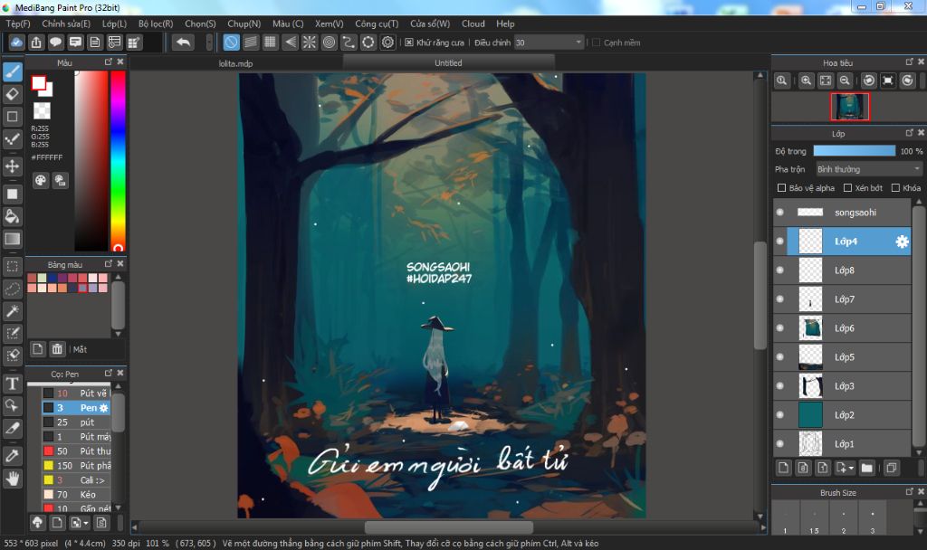
Task: Detach the Lớp layer panel
Action: [x=909, y=133]
